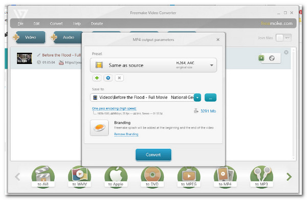The image size is (307, 200).
Task: Click the YouTube source icon in file row
Action: pos(61,62)
